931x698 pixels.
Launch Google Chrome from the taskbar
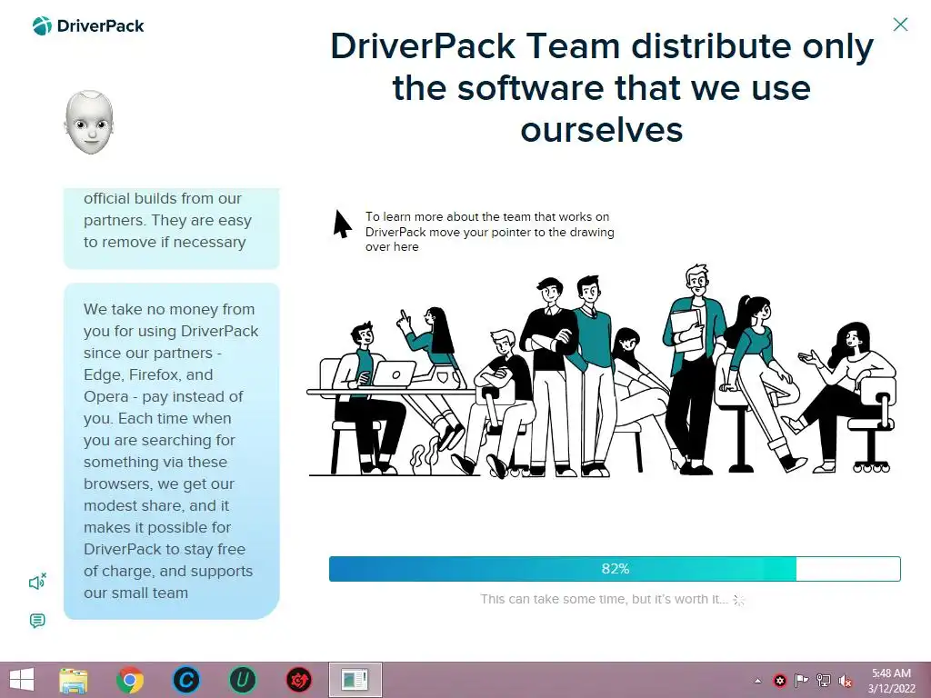[x=129, y=680]
